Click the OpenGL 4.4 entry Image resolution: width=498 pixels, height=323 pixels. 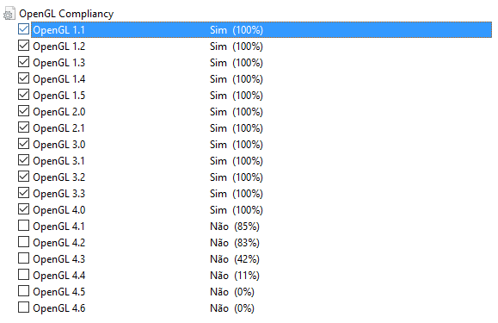pyautogui.click(x=59, y=276)
